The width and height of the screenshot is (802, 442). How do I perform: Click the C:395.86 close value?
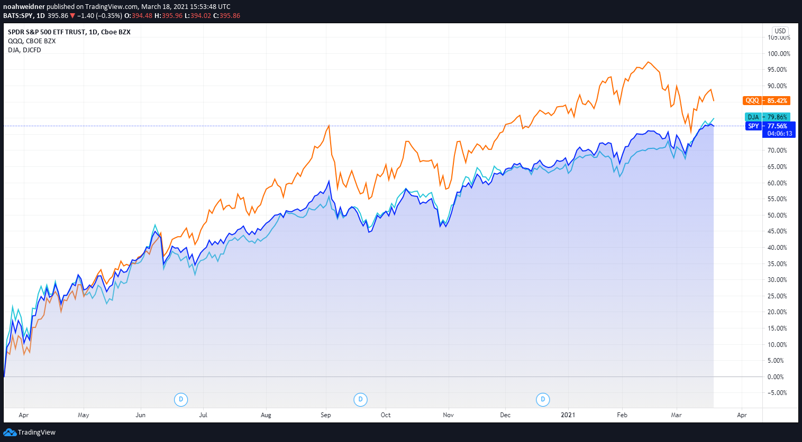(226, 15)
